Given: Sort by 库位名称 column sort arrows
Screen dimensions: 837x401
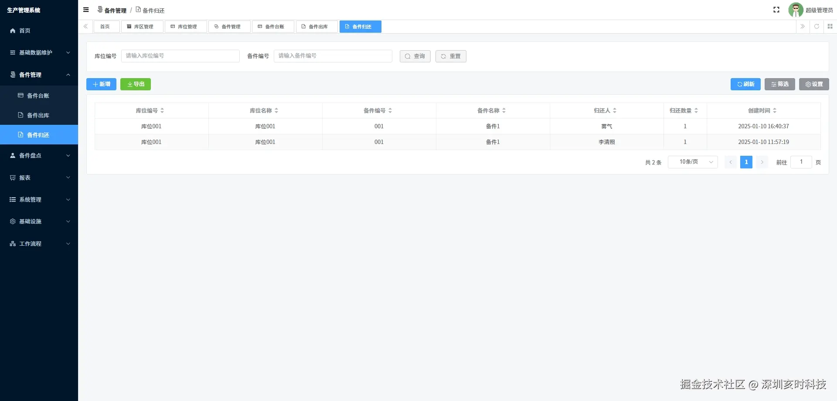Looking at the screenshot, I should (276, 111).
